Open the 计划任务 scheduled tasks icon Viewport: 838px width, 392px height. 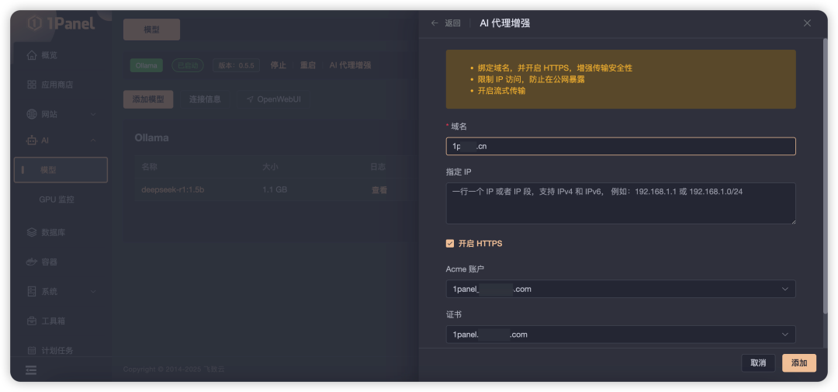(32, 350)
